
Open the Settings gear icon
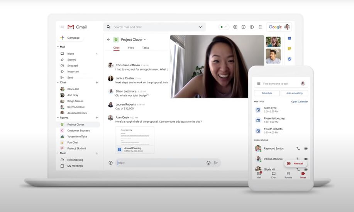pos(252,27)
